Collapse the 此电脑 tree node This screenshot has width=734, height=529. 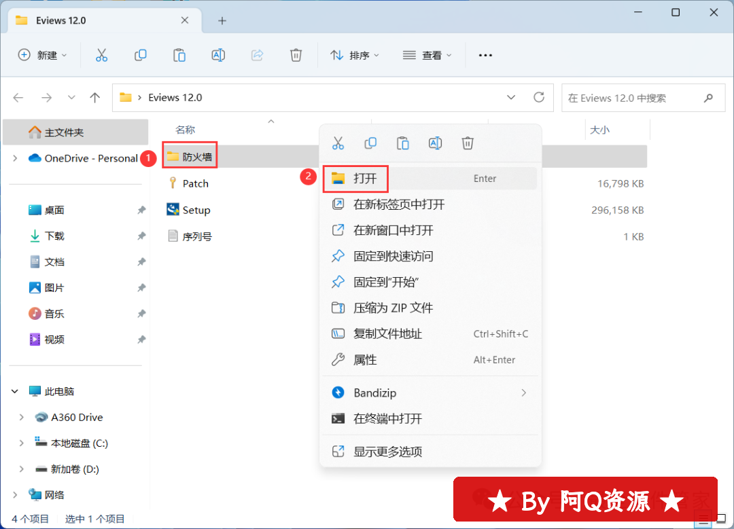point(15,392)
